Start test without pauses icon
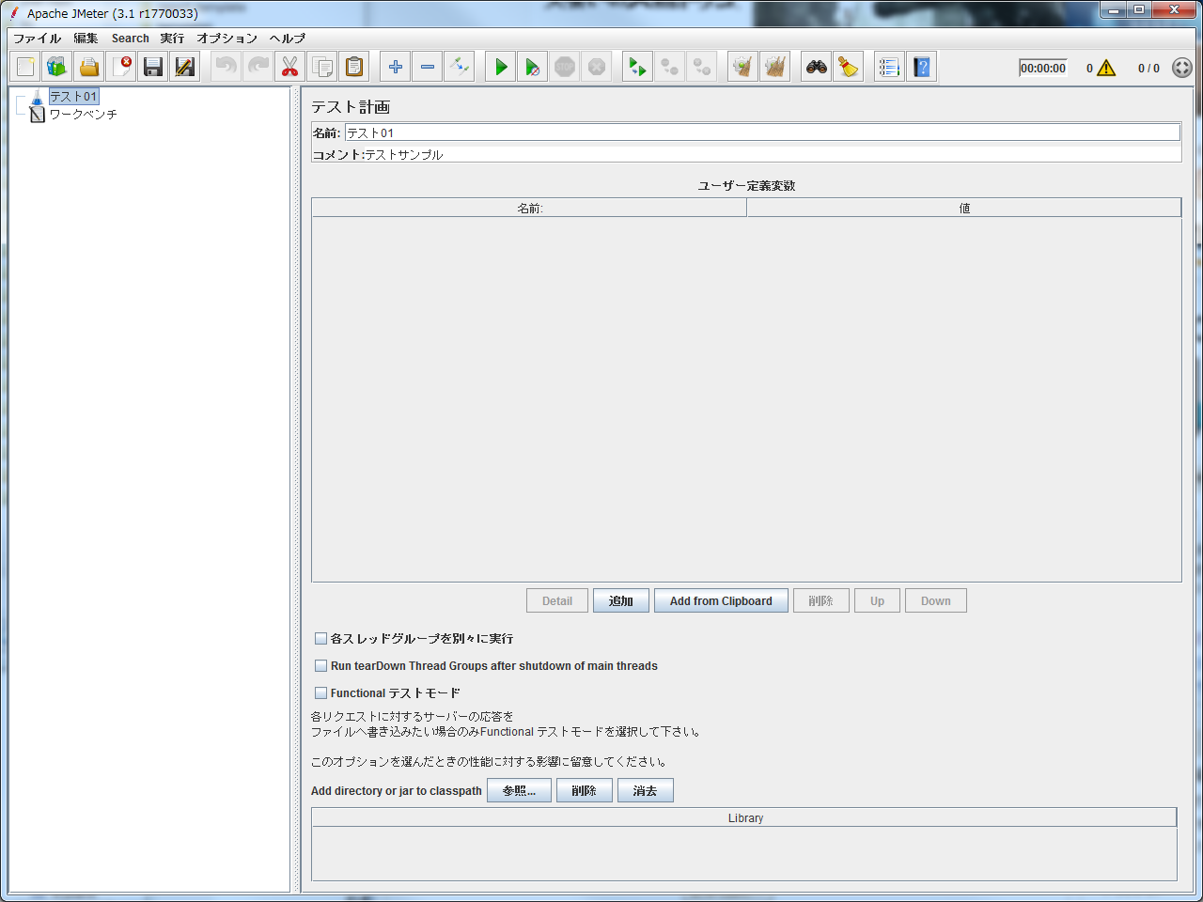This screenshot has height=902, width=1203. tap(533, 67)
